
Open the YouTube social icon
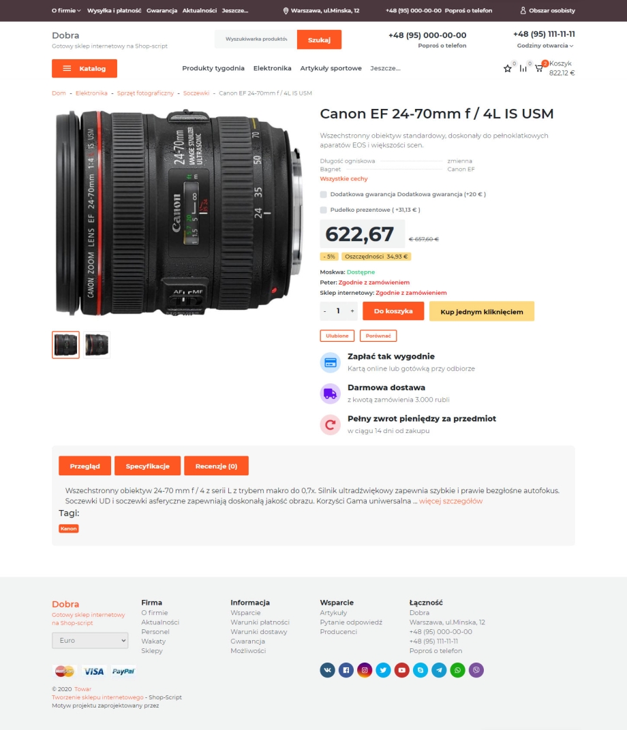(x=401, y=670)
